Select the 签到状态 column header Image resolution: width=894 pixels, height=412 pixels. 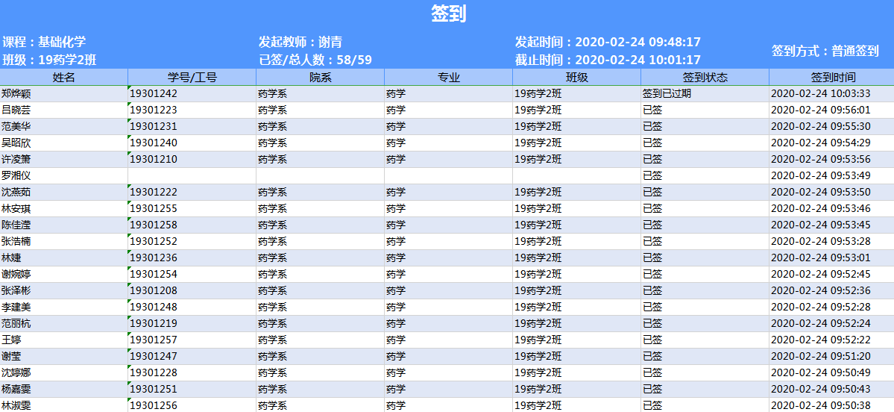pyautogui.click(x=705, y=78)
